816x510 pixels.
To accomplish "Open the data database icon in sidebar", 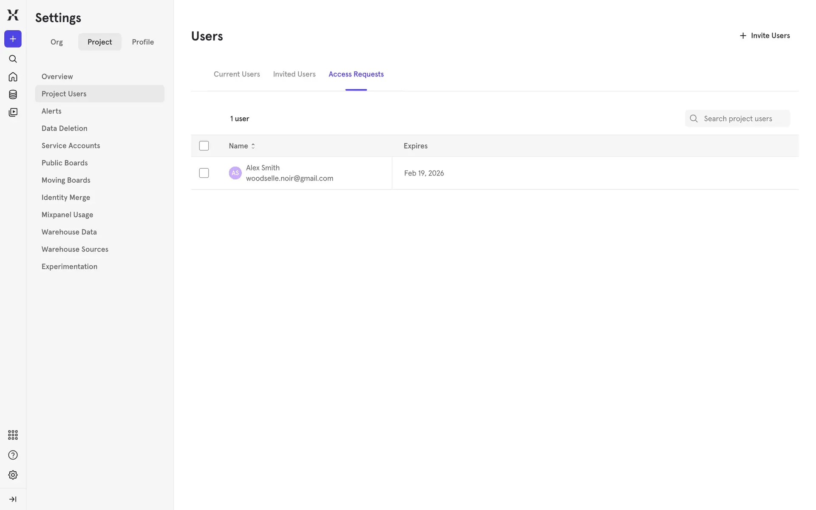I will click(13, 94).
